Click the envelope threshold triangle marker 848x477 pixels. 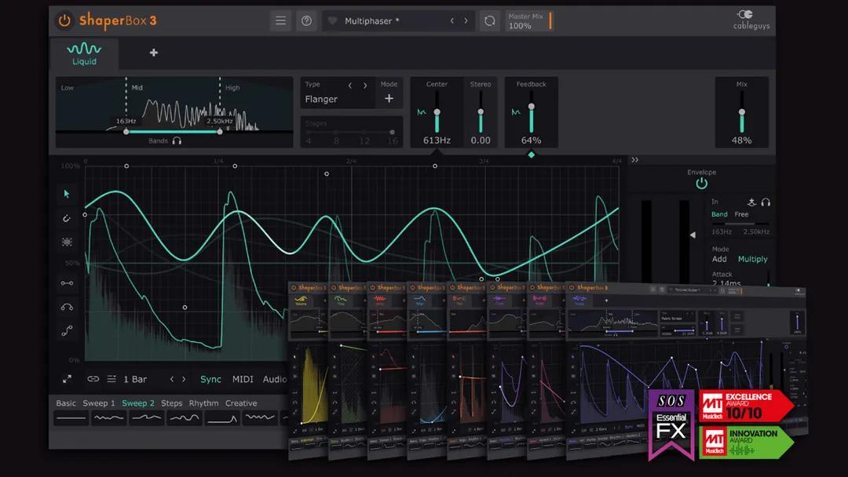click(x=693, y=235)
